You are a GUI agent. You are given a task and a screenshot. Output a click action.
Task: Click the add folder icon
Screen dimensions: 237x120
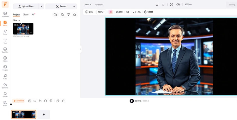click(55, 14)
